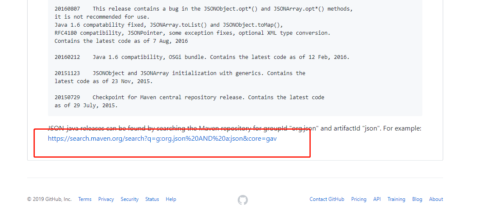
Task: Click release number 20160807 in the notes
Action: tap(67, 9)
